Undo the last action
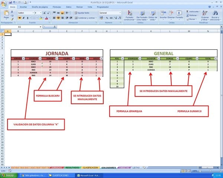 pyautogui.click(x=14, y=2)
